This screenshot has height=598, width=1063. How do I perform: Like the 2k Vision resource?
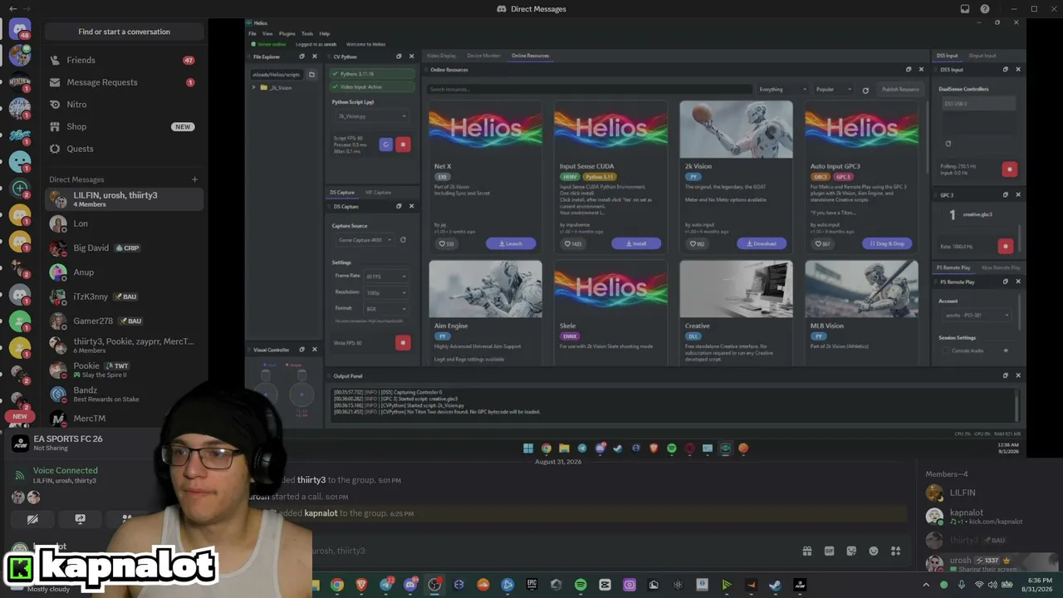pyautogui.click(x=698, y=243)
